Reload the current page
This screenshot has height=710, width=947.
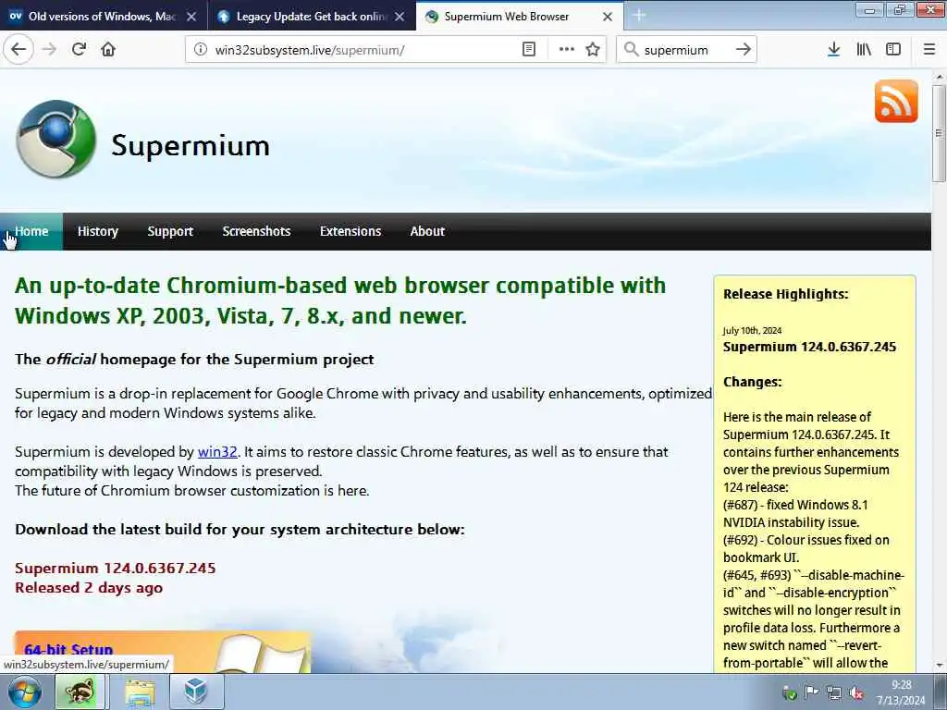pos(79,50)
